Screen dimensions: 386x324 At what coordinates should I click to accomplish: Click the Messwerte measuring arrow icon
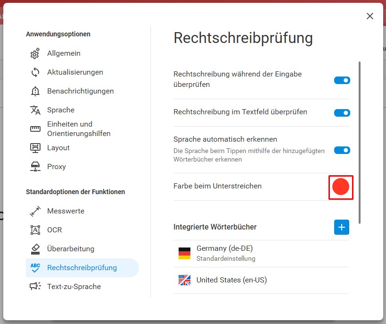coord(35,211)
